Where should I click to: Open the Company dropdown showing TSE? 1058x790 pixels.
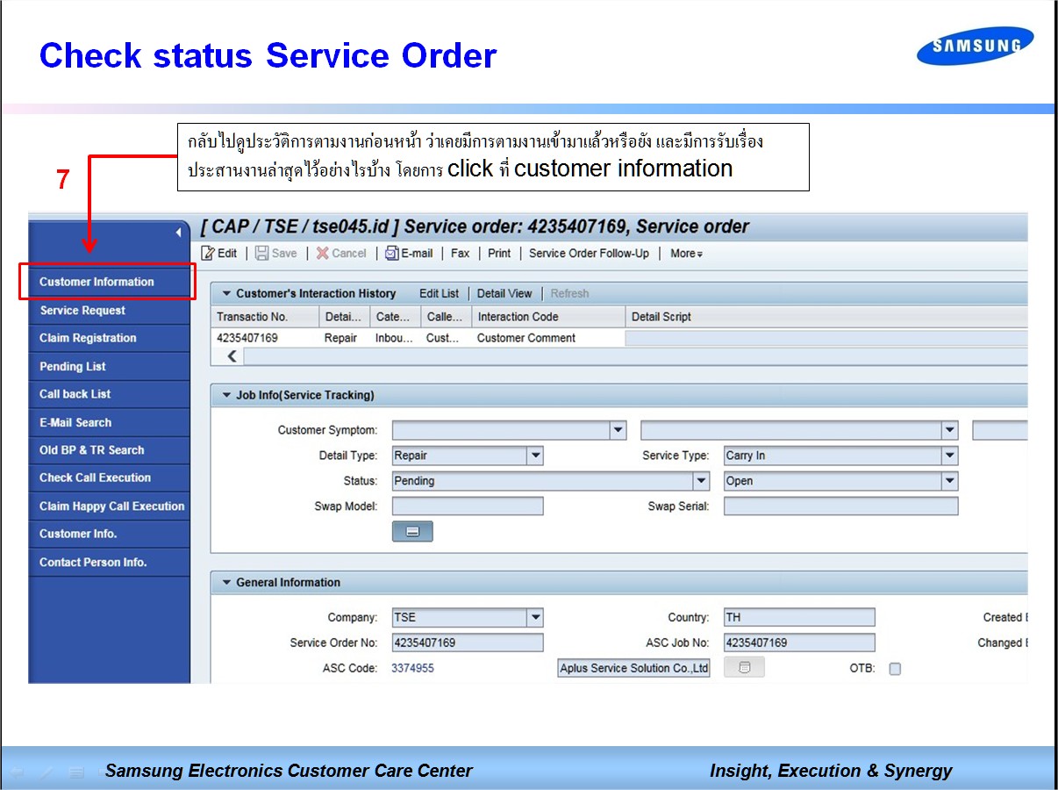click(x=535, y=617)
